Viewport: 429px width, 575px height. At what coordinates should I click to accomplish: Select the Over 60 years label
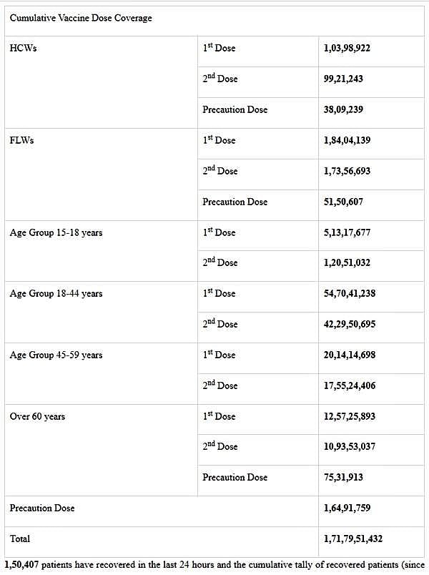point(37,416)
